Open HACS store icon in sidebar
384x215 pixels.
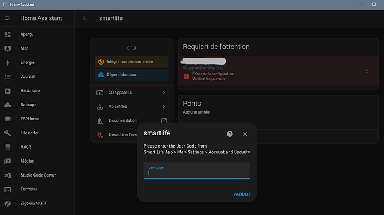(x=8, y=147)
